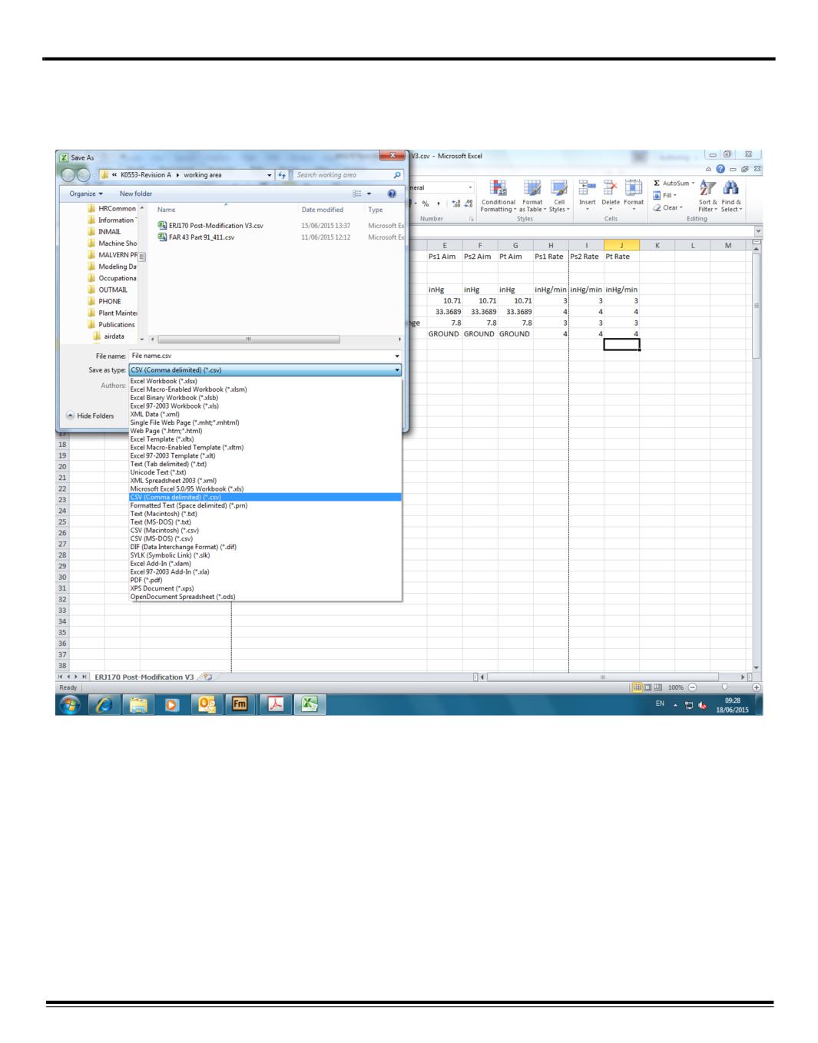This screenshot has height=1043, width=818.
Task: Click the New folder button
Action: [136, 194]
